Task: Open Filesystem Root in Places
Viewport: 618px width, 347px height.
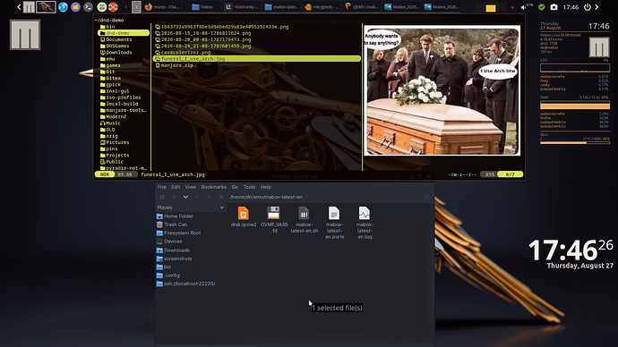Action: (x=178, y=233)
